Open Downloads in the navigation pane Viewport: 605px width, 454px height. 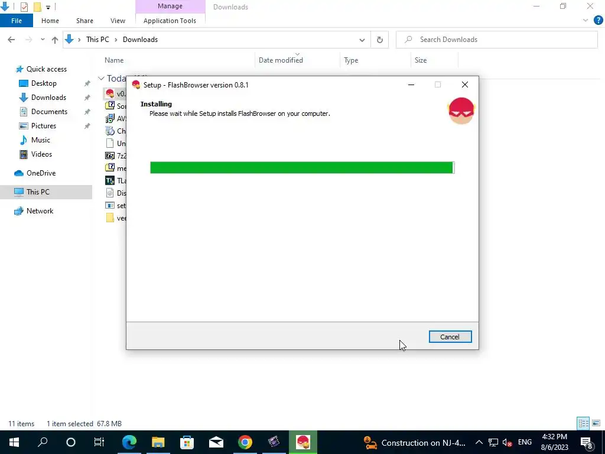(x=48, y=98)
